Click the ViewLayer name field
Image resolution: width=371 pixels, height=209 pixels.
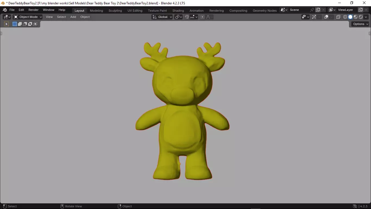(347, 10)
